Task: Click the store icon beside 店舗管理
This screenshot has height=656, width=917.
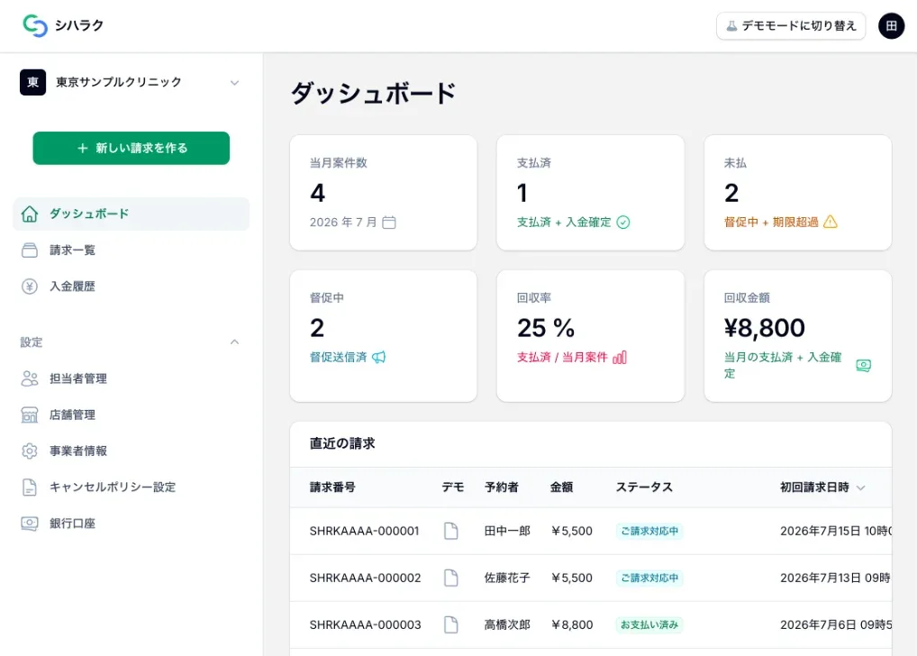Action: click(x=29, y=415)
